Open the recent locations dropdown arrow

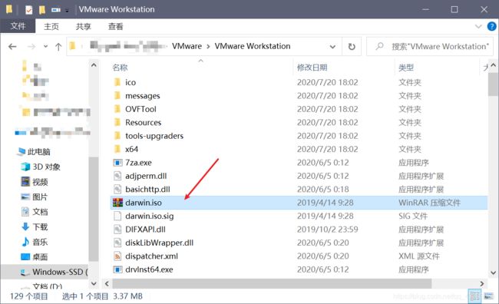tap(45, 47)
